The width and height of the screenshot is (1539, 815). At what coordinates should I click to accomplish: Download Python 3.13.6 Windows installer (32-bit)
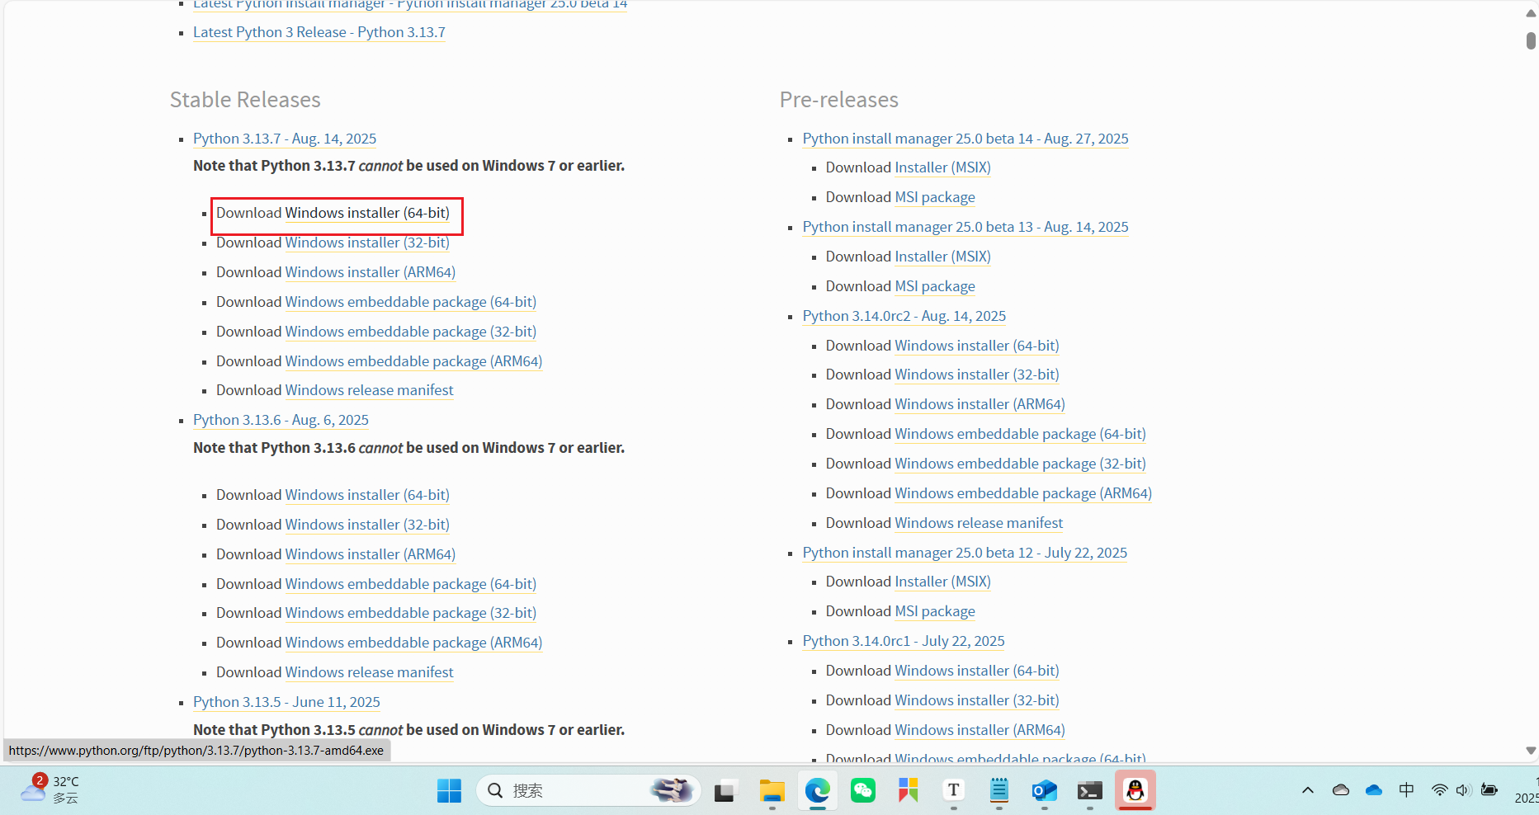[367, 525]
